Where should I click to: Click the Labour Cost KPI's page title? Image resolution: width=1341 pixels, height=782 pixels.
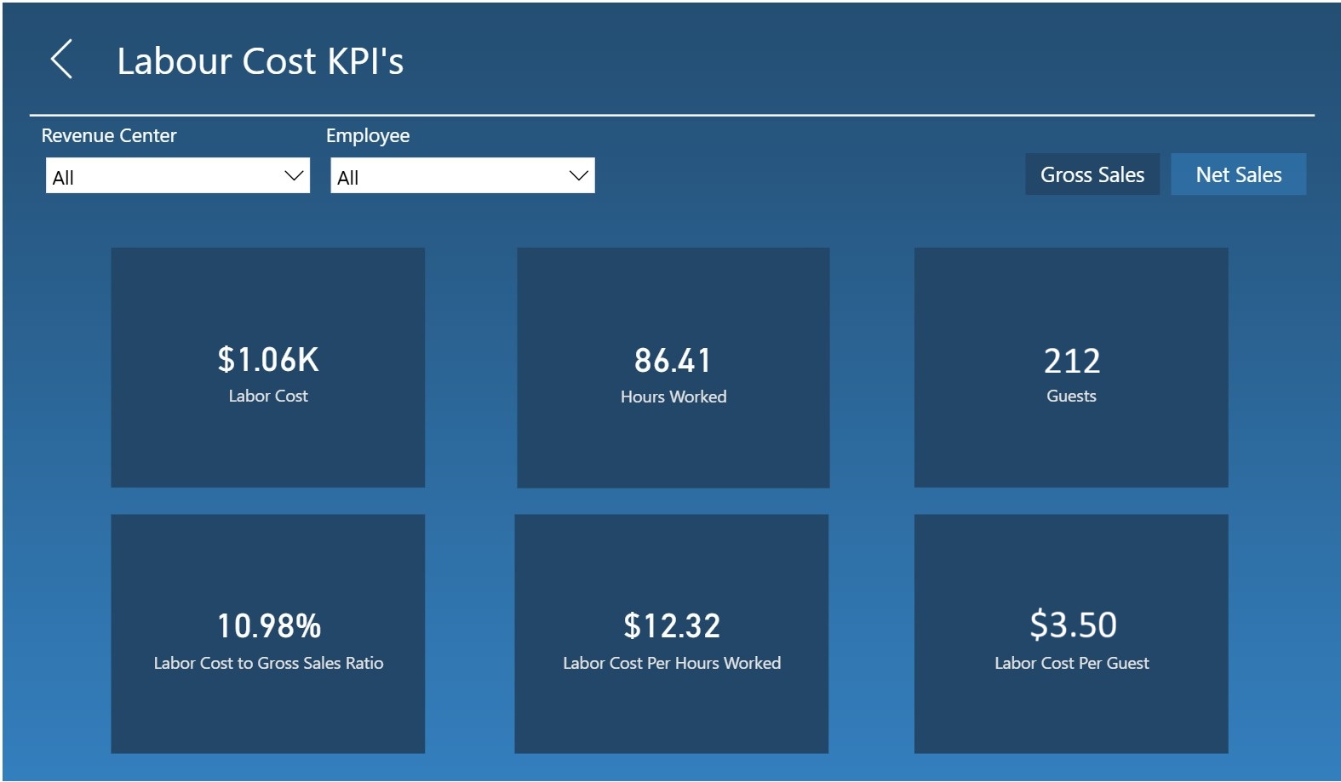(x=260, y=61)
